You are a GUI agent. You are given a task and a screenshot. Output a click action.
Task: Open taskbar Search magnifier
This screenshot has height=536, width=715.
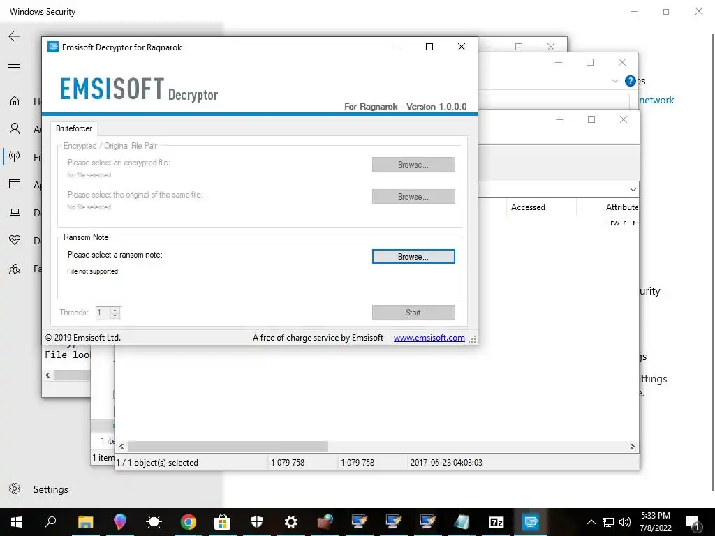50,522
